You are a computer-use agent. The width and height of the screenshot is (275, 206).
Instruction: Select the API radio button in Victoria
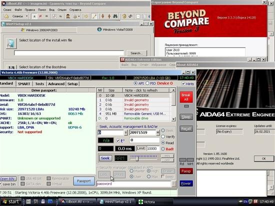point(135,83)
